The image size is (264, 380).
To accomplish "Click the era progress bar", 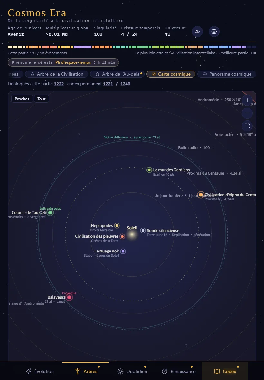I will click(132, 47).
